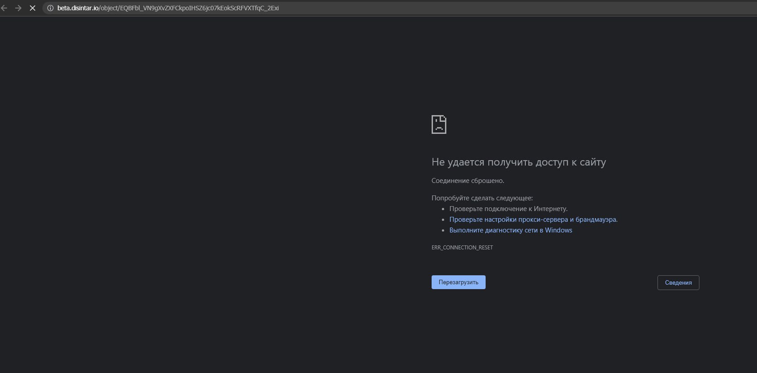
Task: Click the 'Соединение сброшено.' message
Action: (467, 181)
